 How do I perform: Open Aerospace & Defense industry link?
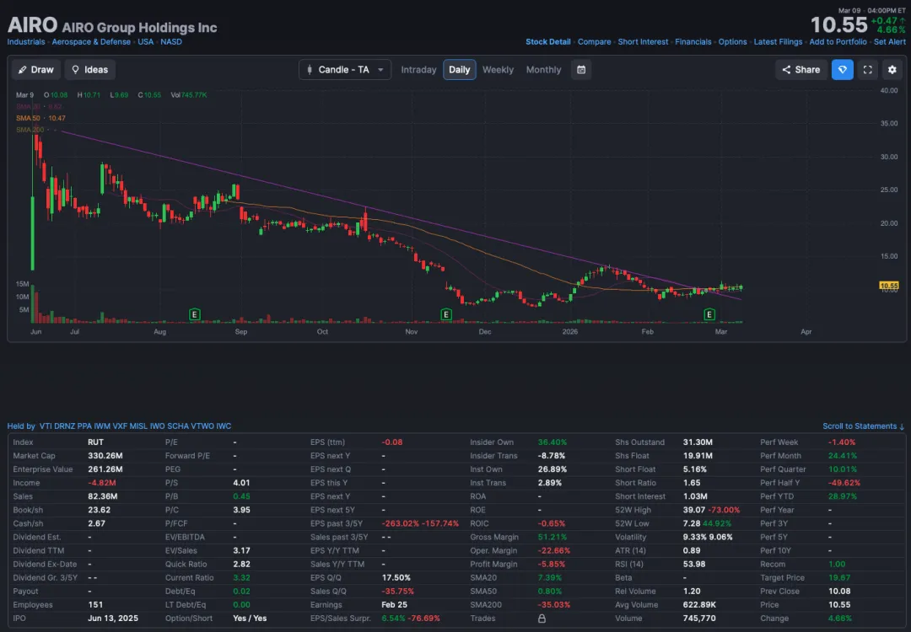tap(91, 42)
